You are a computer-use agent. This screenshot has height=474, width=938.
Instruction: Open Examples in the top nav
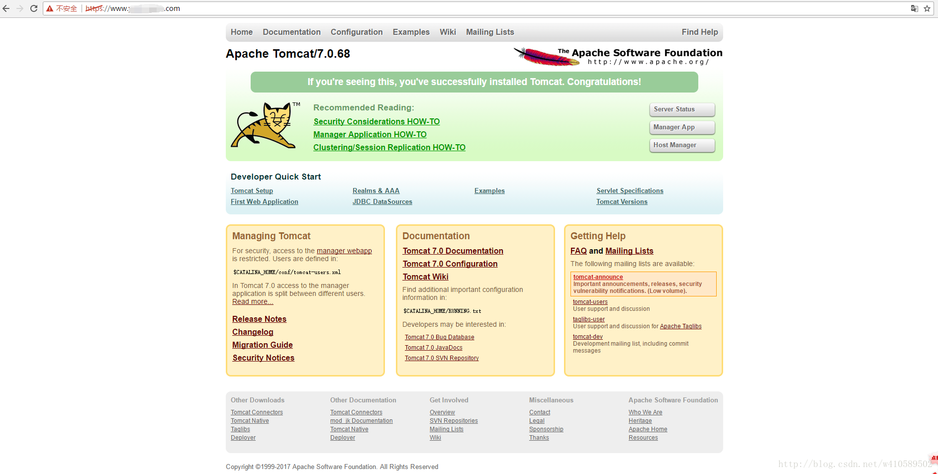(411, 32)
